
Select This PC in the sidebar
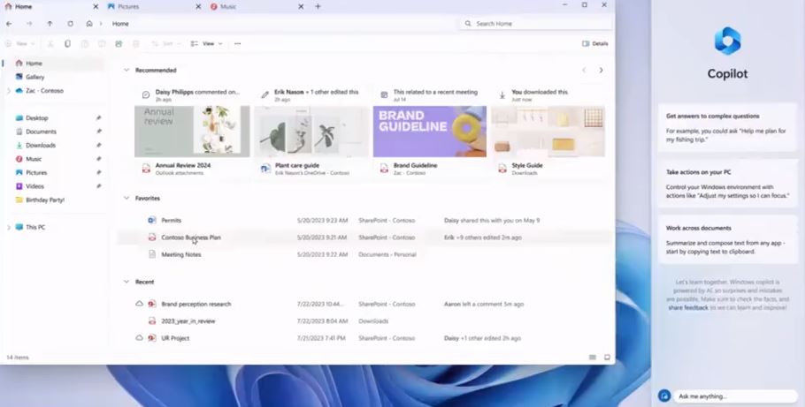(34, 227)
